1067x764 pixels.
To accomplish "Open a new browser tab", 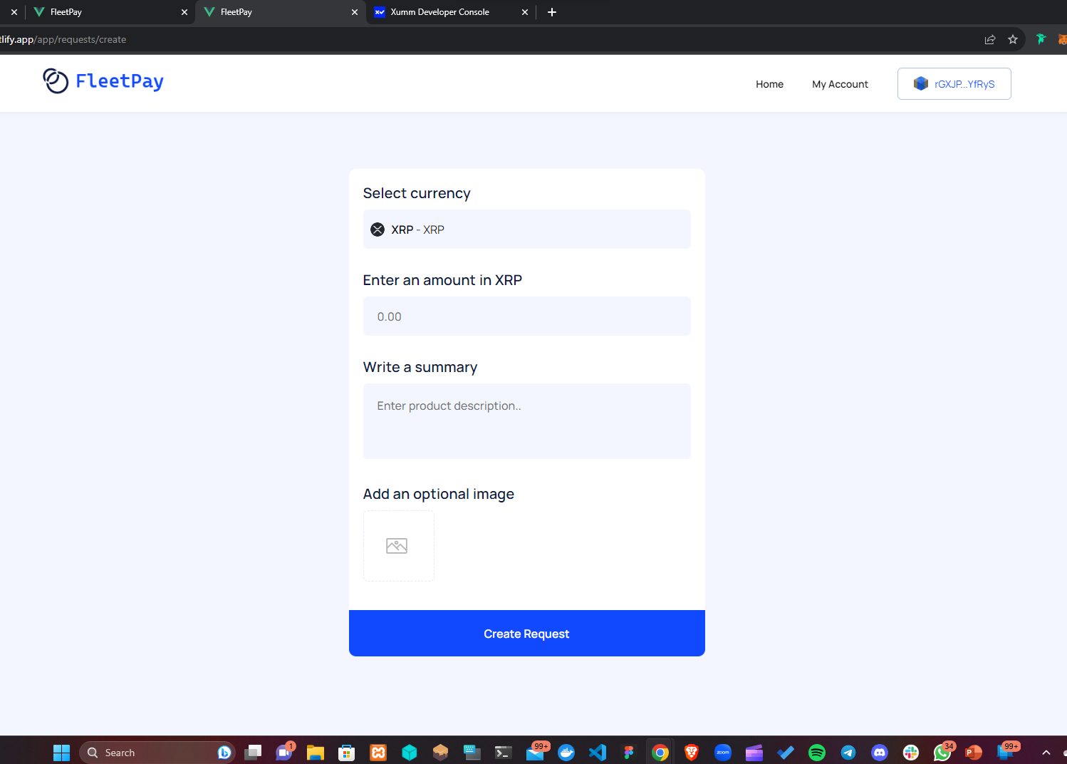I will pos(552,12).
